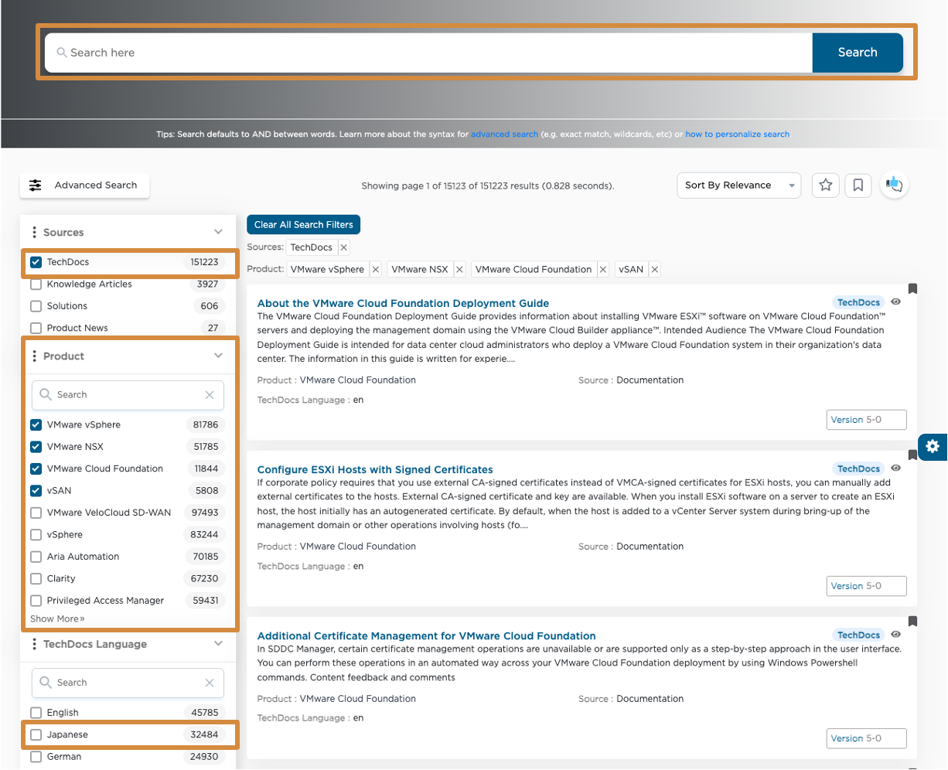This screenshot has height=770, width=948.
Task: Click the thumbs-up feedback icon
Action: coord(894,185)
